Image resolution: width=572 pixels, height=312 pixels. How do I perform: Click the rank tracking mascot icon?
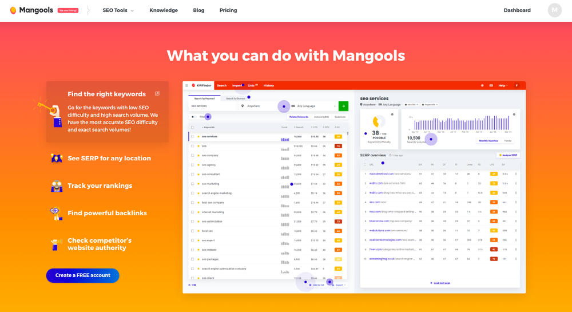[56, 185]
